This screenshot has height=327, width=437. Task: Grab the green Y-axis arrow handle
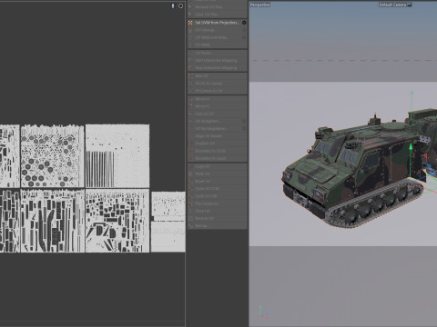tap(411, 147)
